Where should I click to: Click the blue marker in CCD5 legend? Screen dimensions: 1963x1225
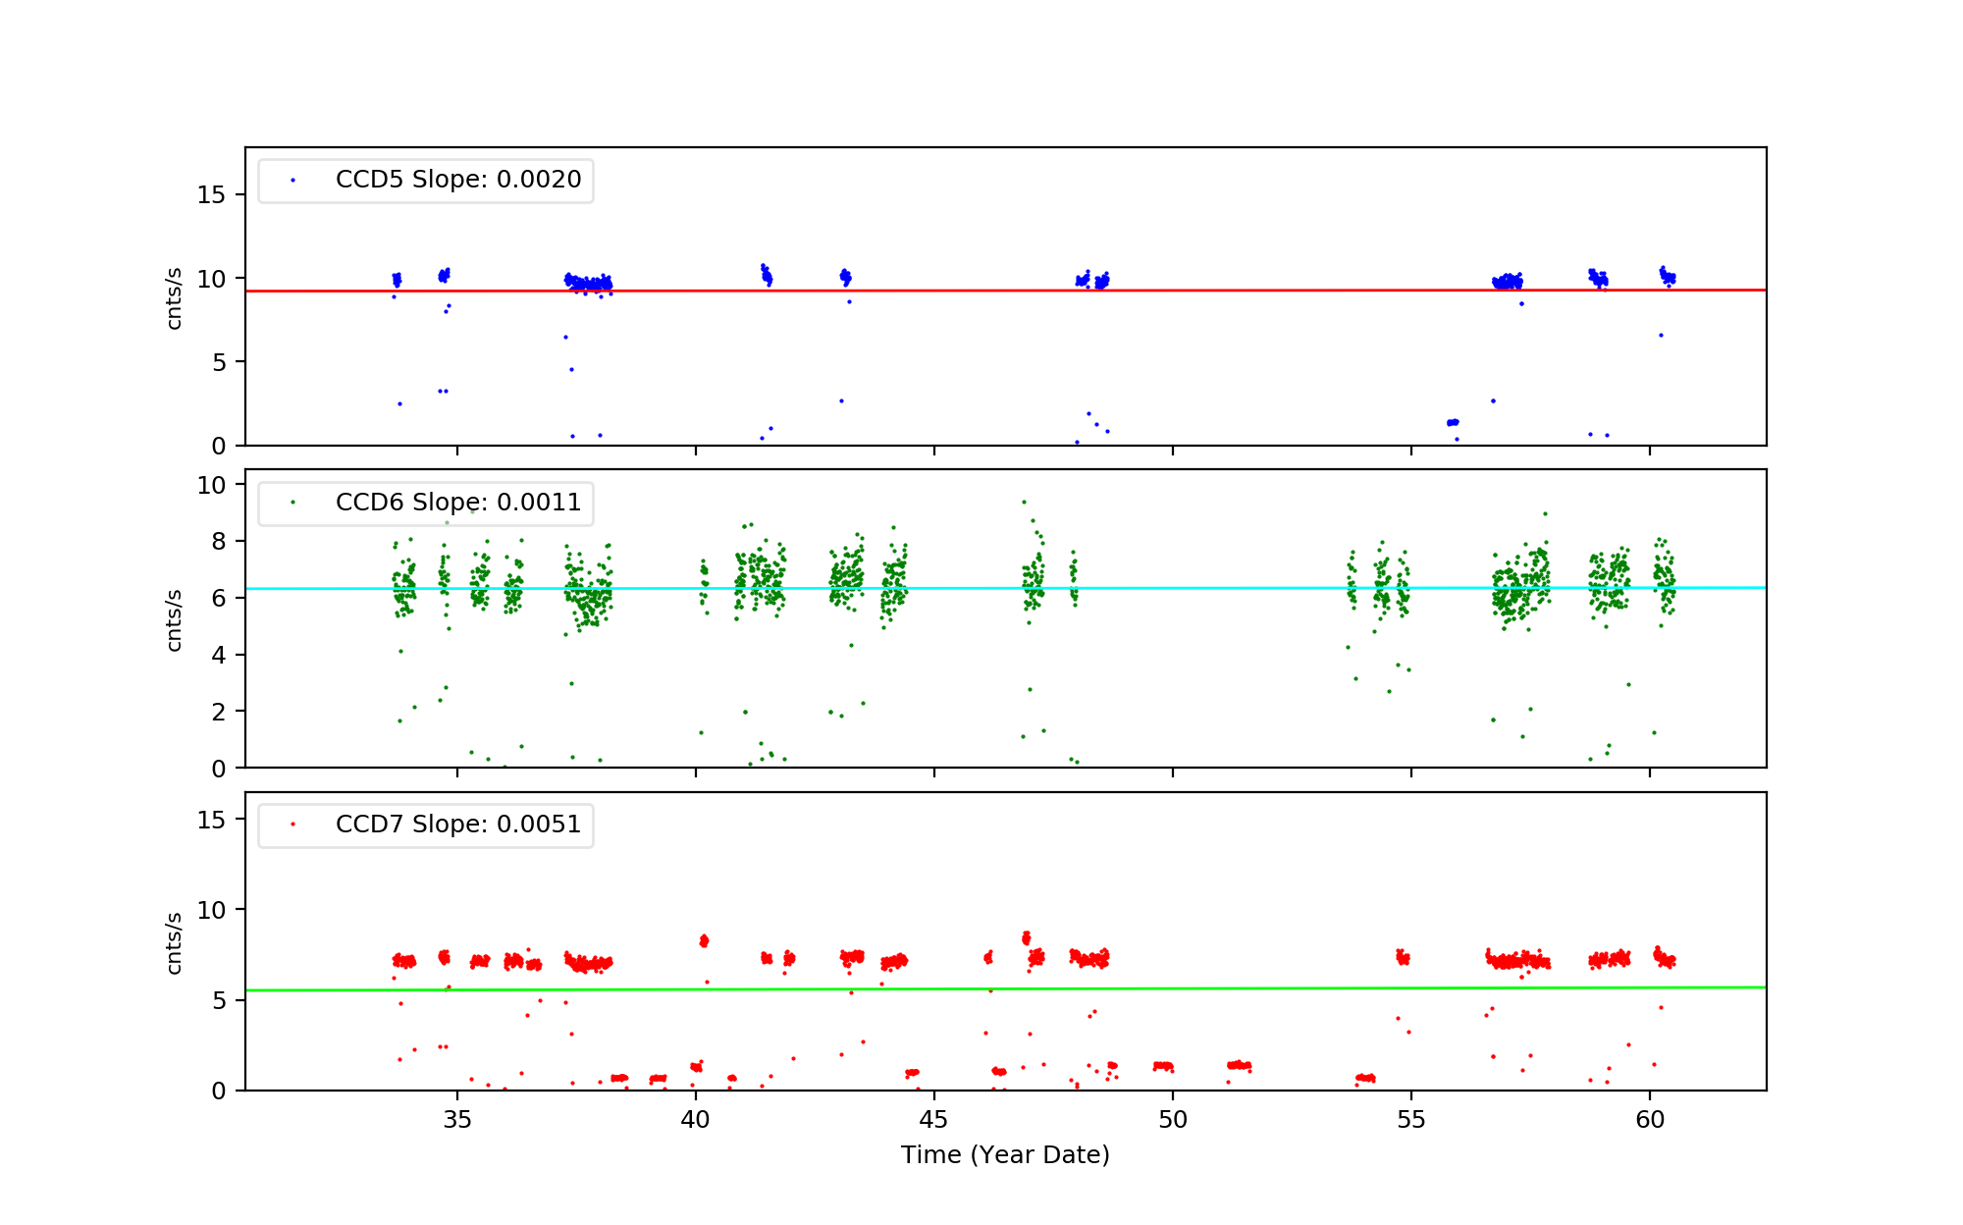click(292, 181)
